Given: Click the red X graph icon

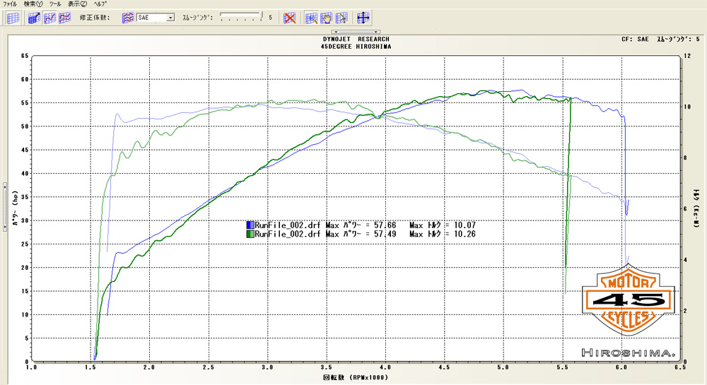Looking at the screenshot, I should (289, 18).
